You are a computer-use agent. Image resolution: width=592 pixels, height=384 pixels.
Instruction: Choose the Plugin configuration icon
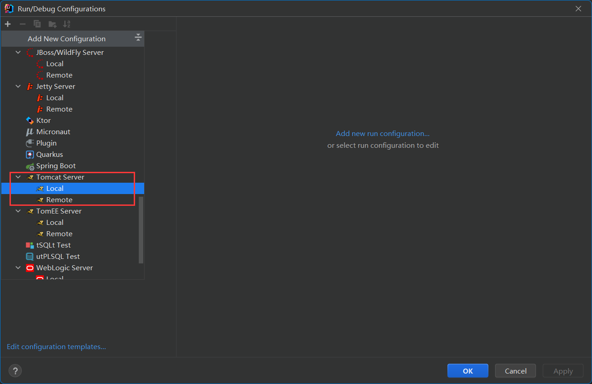pyautogui.click(x=30, y=143)
